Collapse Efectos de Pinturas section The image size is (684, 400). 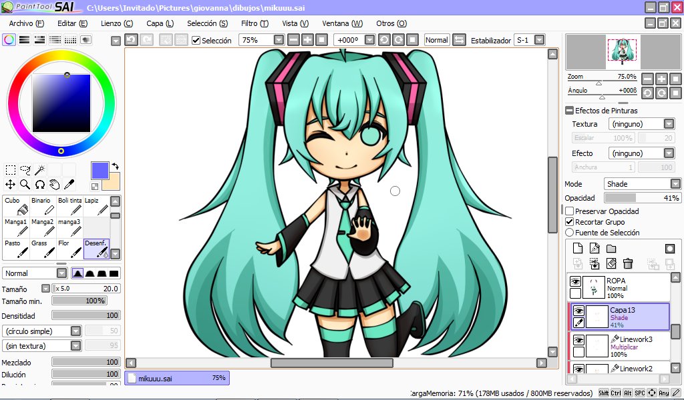pyautogui.click(x=569, y=111)
